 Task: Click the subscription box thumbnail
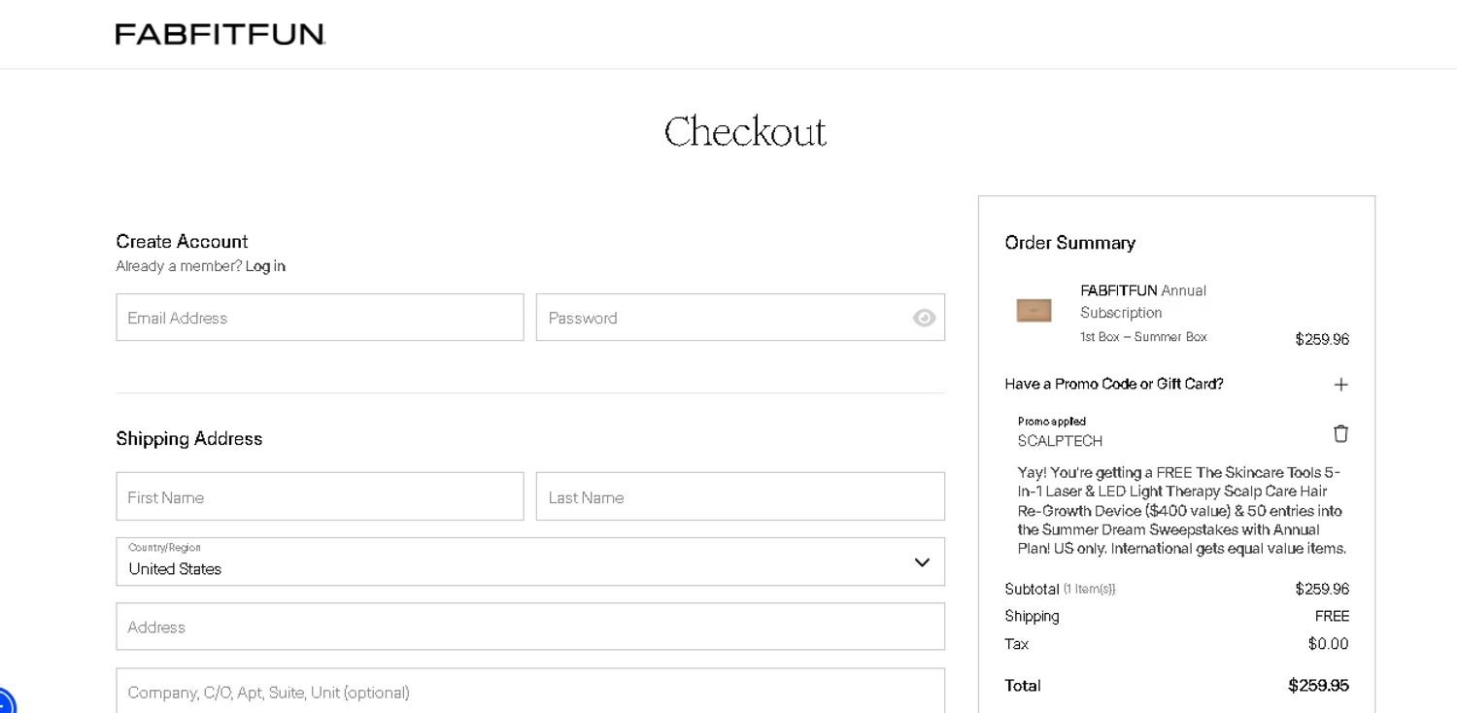[1033, 310]
